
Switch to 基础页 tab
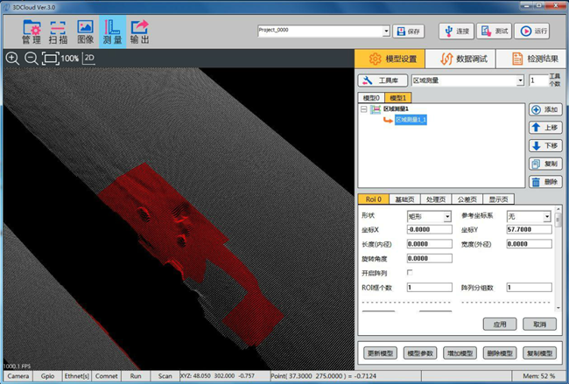404,199
